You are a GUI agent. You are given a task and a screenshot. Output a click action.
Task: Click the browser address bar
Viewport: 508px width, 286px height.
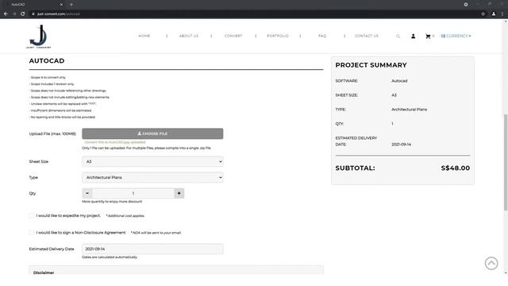pos(252,14)
